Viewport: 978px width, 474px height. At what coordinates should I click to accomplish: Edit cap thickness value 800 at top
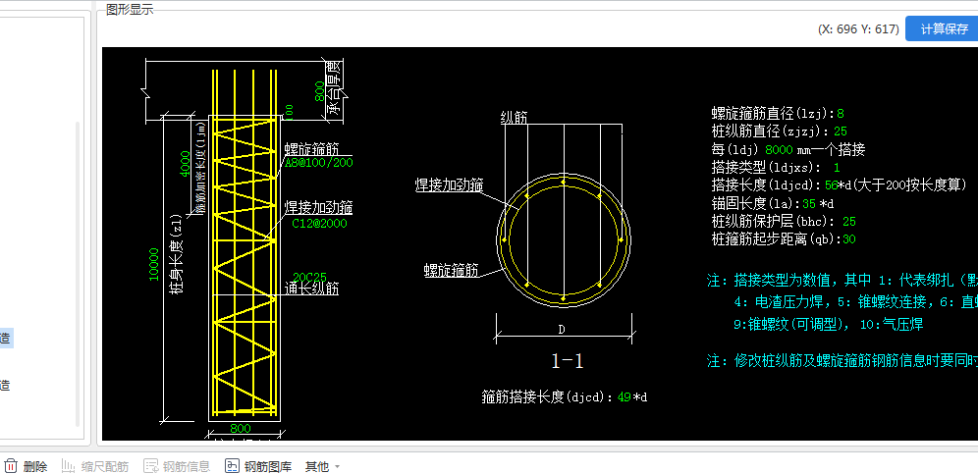[x=319, y=92]
